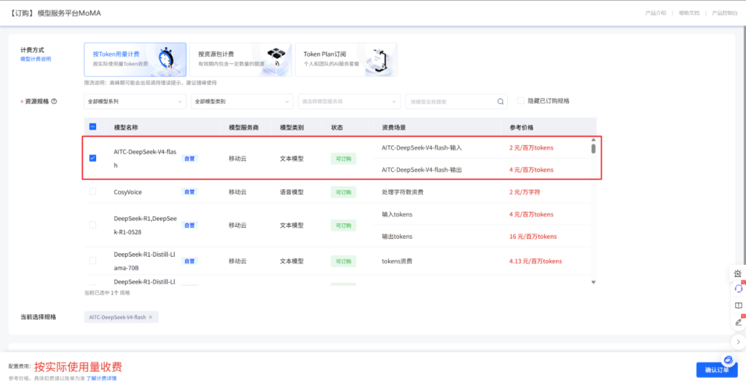
Task: Open the floating AI assistant bubble
Action: (x=728, y=360)
